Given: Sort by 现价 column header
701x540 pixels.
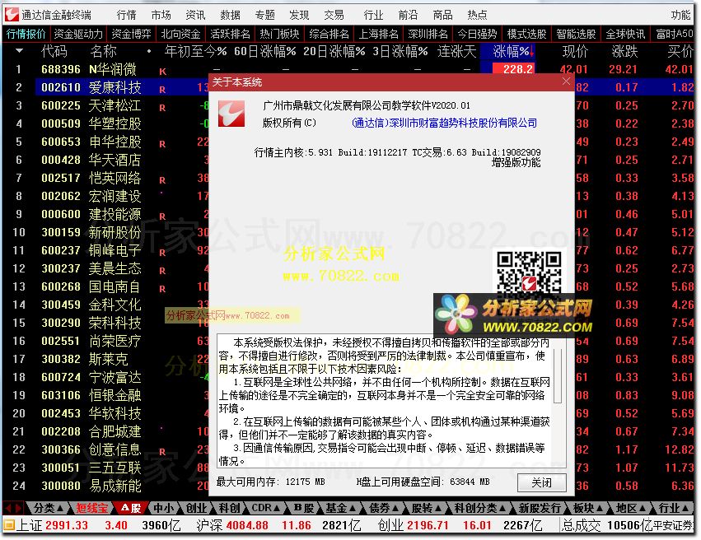Looking at the screenshot, I should click(574, 51).
